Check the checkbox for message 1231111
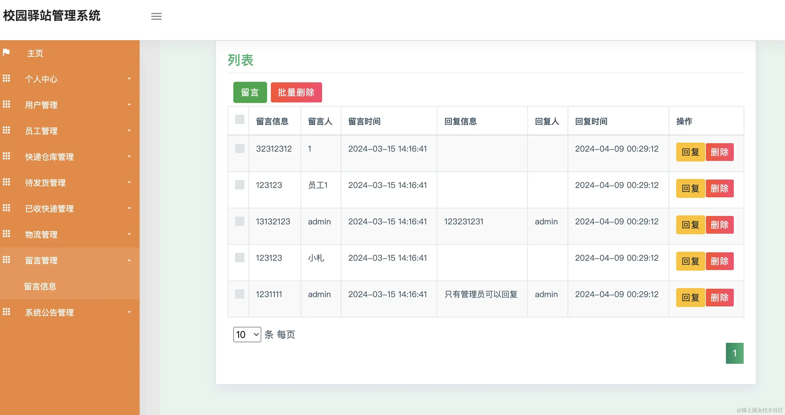 pyautogui.click(x=239, y=294)
